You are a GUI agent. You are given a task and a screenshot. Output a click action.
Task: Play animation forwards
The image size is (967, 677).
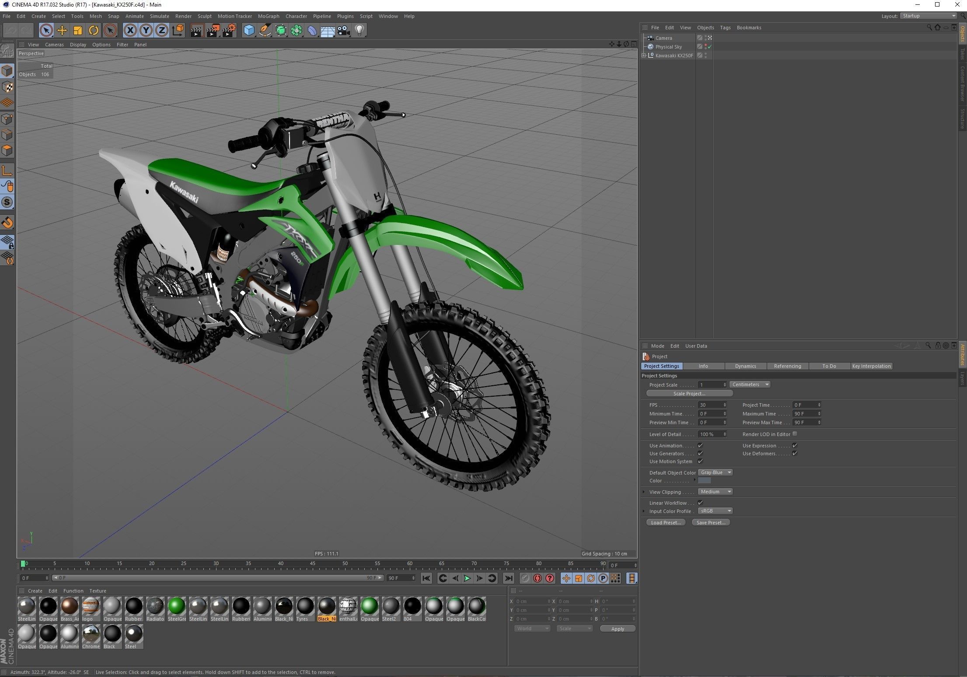467,578
